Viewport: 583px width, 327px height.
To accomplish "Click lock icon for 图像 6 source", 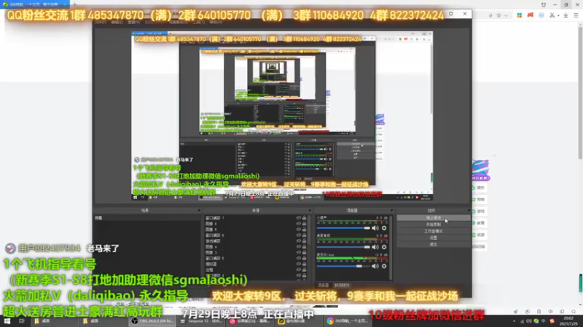I will point(304,224).
